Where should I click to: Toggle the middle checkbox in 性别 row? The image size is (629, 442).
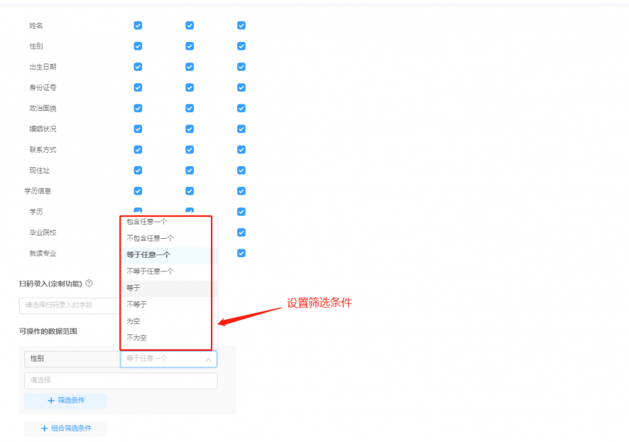pyautogui.click(x=189, y=46)
